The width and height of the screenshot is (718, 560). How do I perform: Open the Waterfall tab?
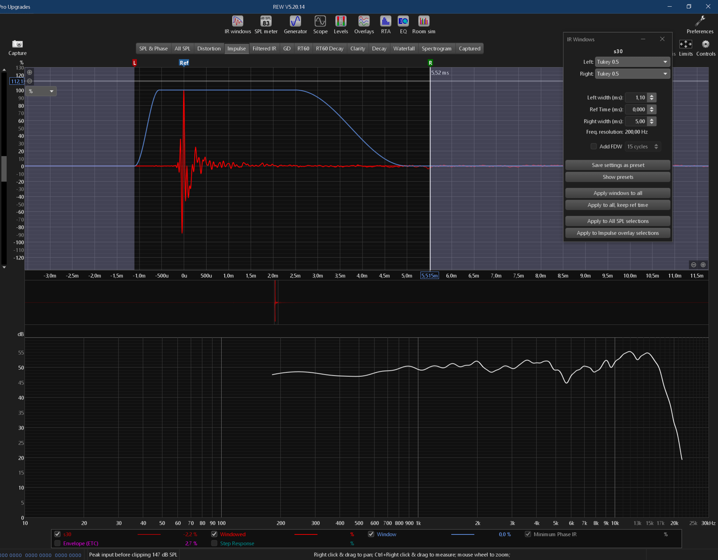(404, 49)
